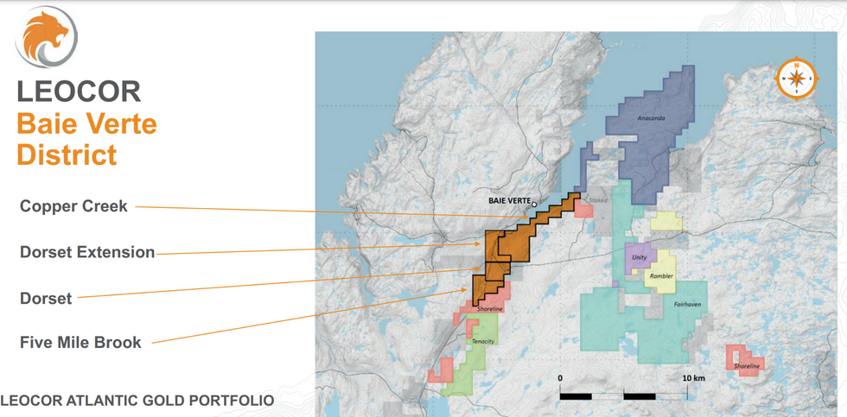Click the 10 km scale bar
Screen dimensions: 847x417
[x=622, y=395]
